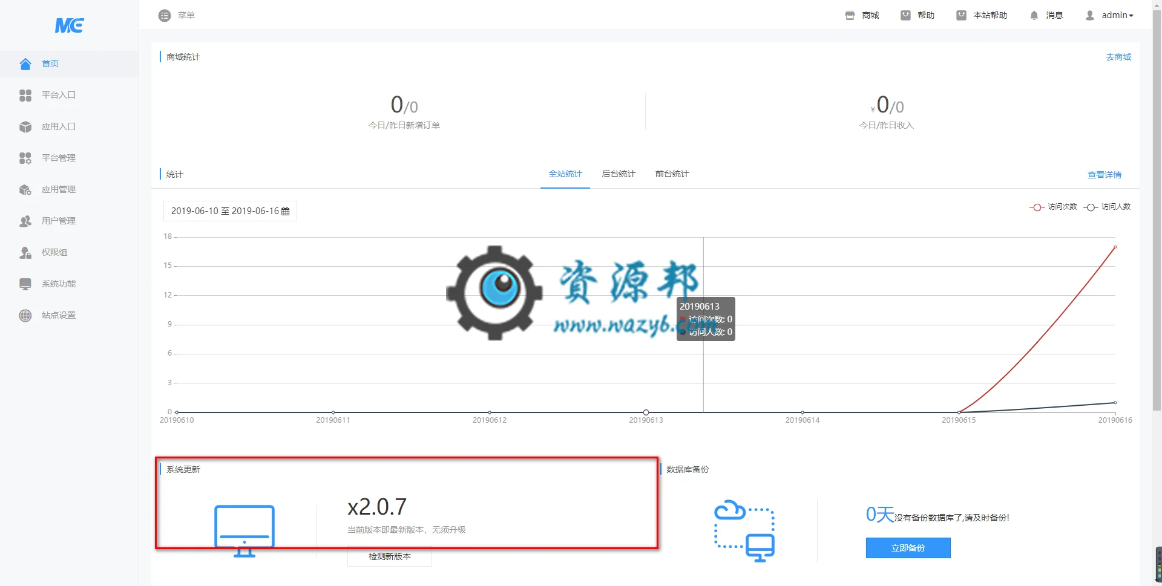Follow the 查看详情 link

click(1105, 175)
